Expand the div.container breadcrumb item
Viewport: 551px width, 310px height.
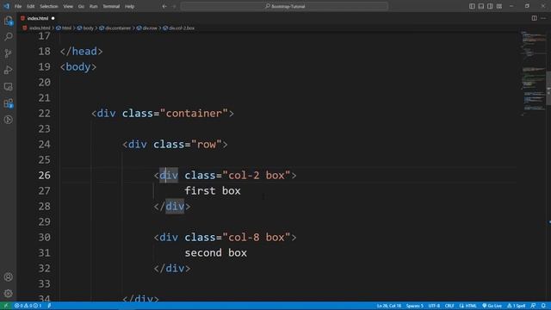pos(115,28)
